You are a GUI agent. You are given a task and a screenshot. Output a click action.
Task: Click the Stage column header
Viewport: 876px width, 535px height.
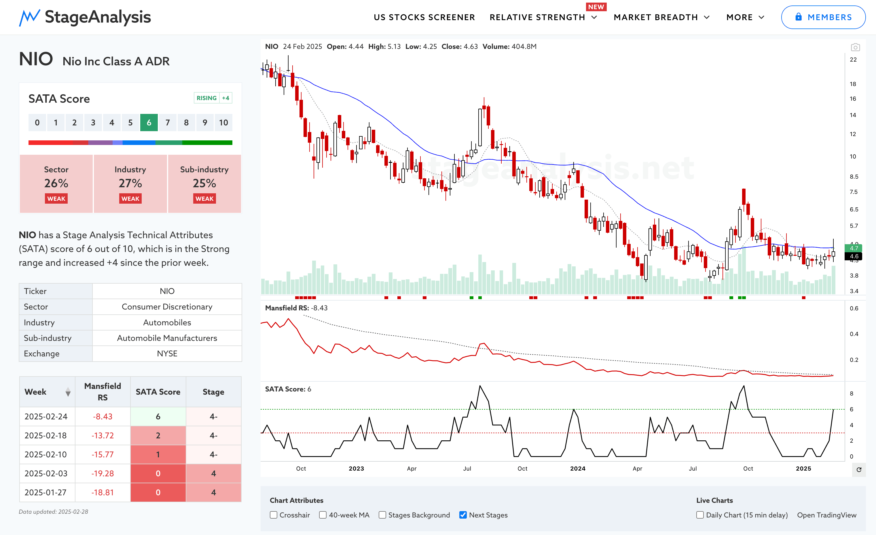tap(213, 392)
